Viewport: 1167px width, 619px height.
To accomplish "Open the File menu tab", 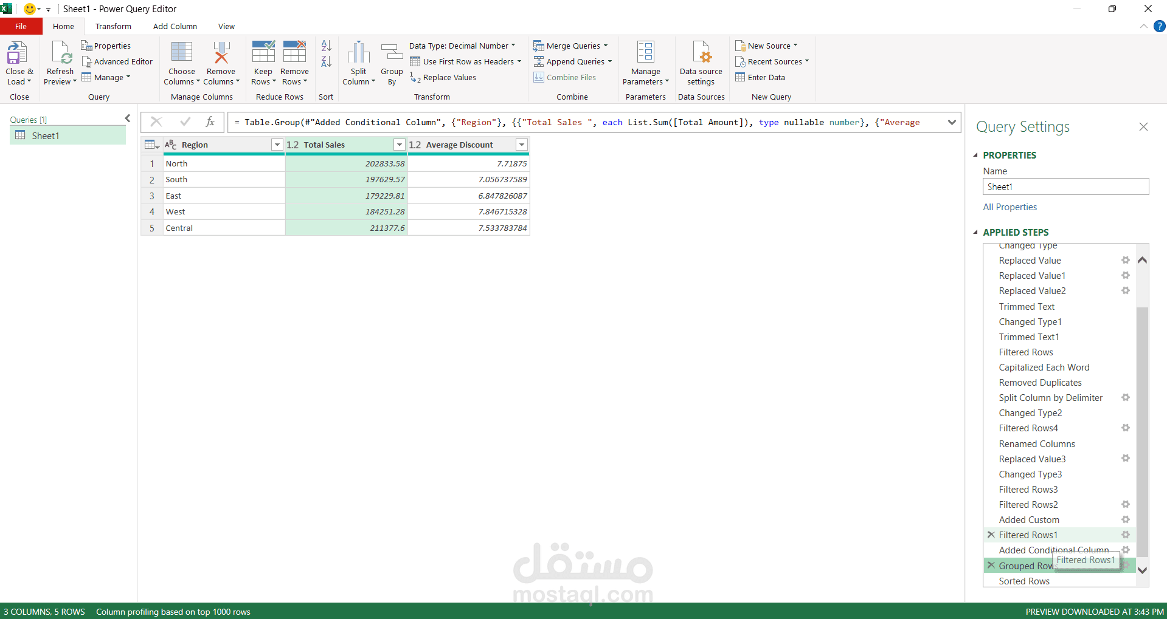I will coord(21,26).
